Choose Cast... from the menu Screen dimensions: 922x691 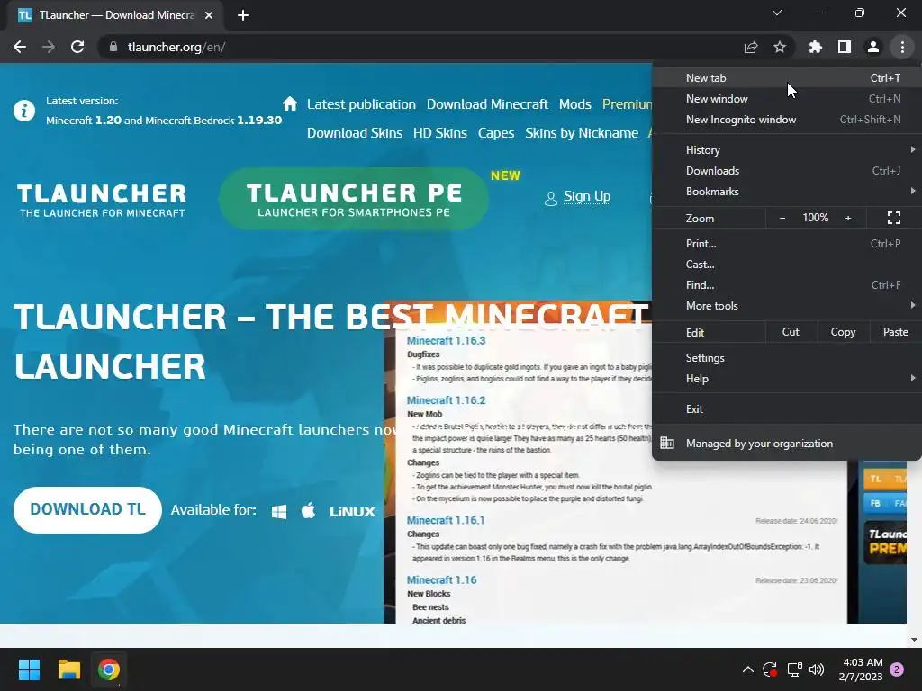click(787, 265)
